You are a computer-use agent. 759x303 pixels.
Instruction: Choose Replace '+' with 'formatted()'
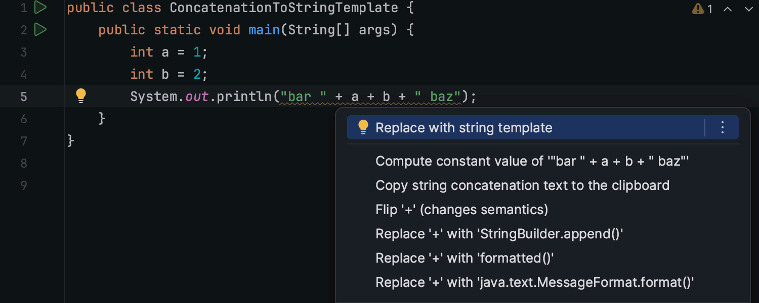[x=465, y=258]
